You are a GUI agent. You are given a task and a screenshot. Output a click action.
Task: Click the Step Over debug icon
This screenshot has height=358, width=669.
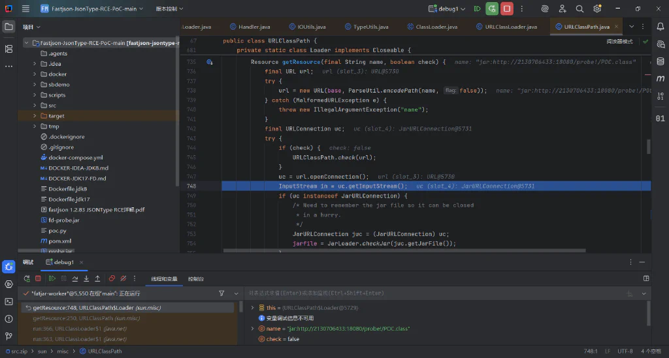click(x=75, y=278)
